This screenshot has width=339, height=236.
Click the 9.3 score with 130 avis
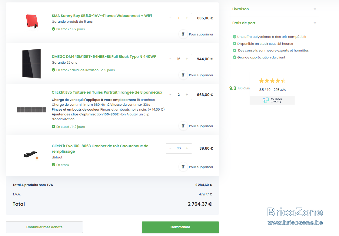pyautogui.click(x=239, y=88)
